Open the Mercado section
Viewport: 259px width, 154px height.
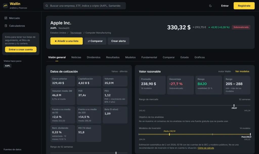[x=14, y=18]
